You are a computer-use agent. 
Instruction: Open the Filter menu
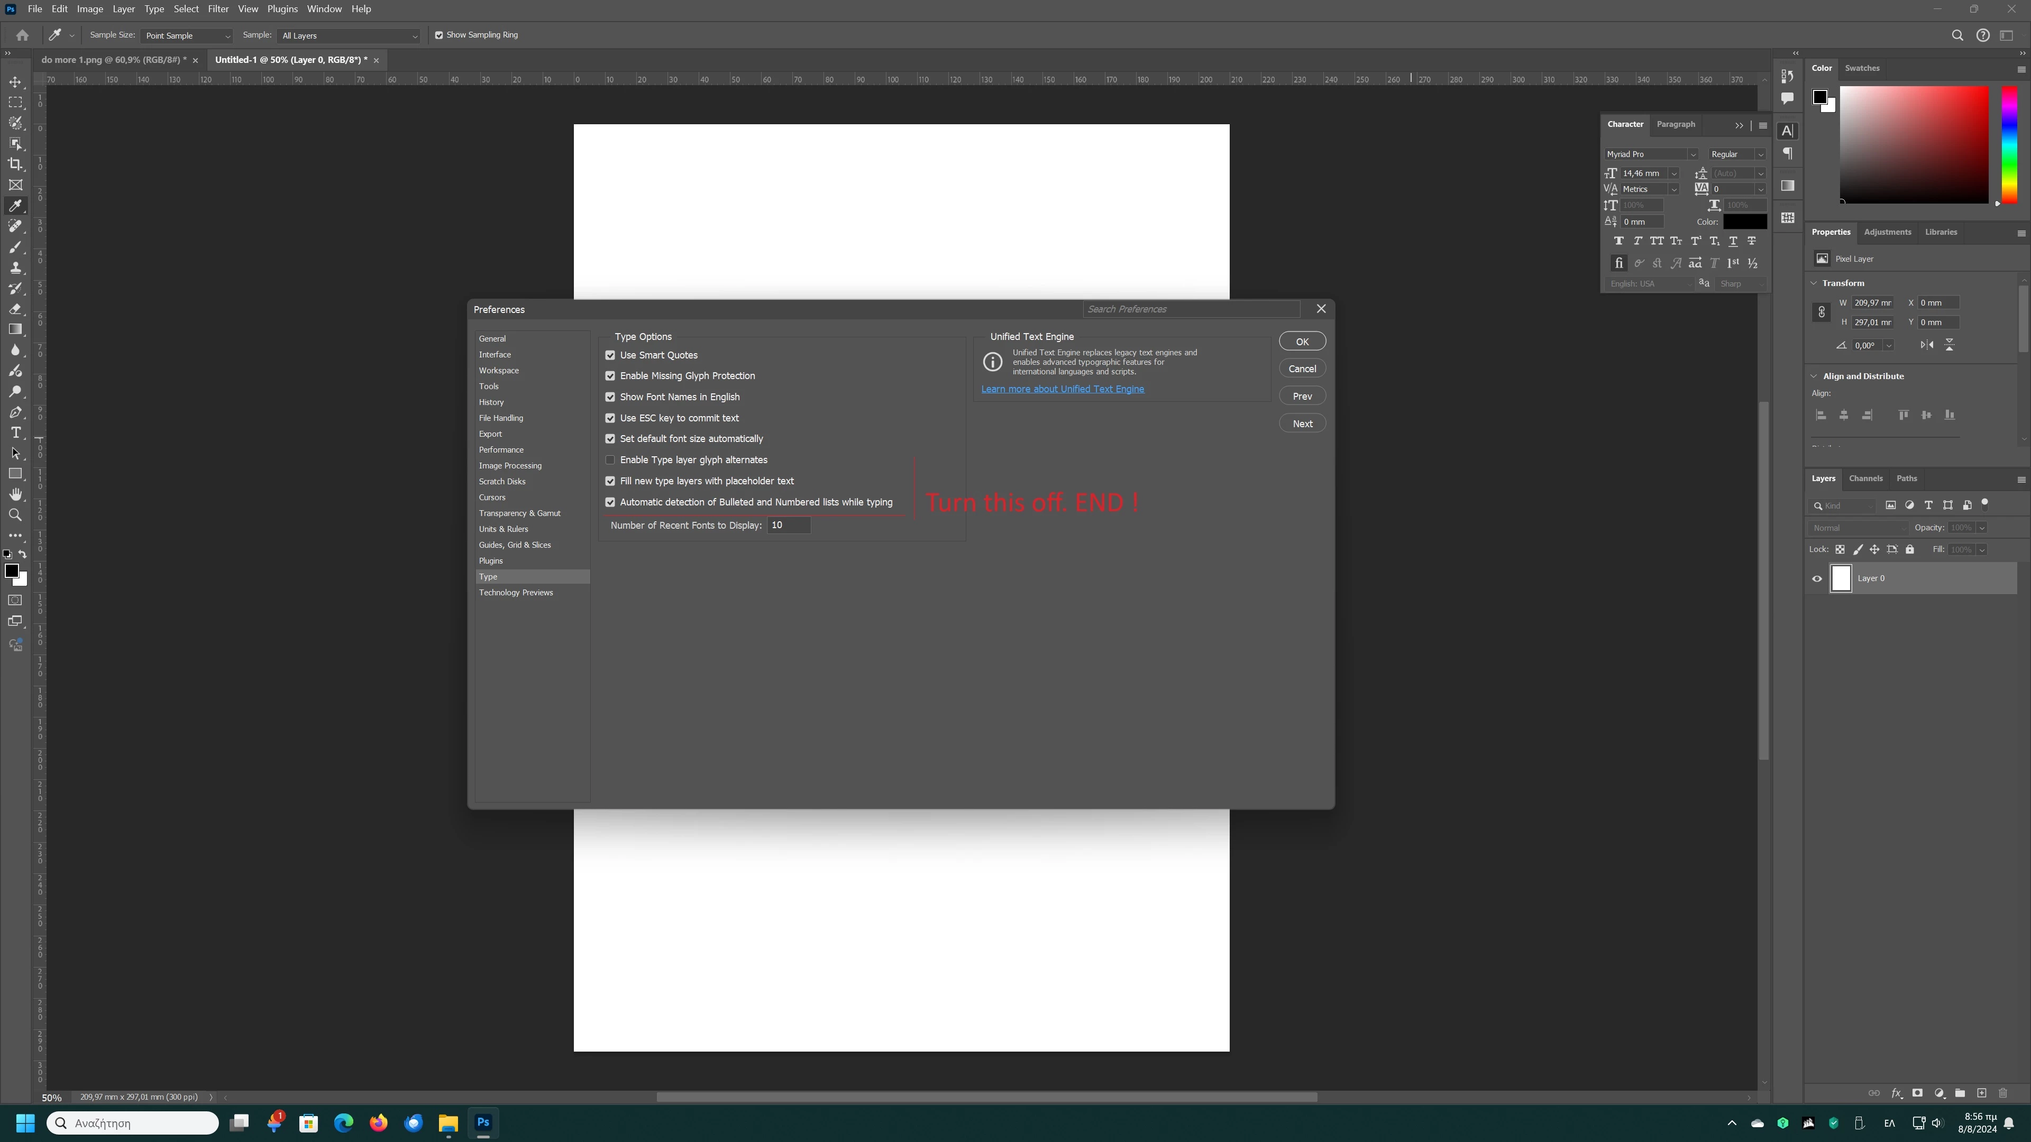point(217,8)
